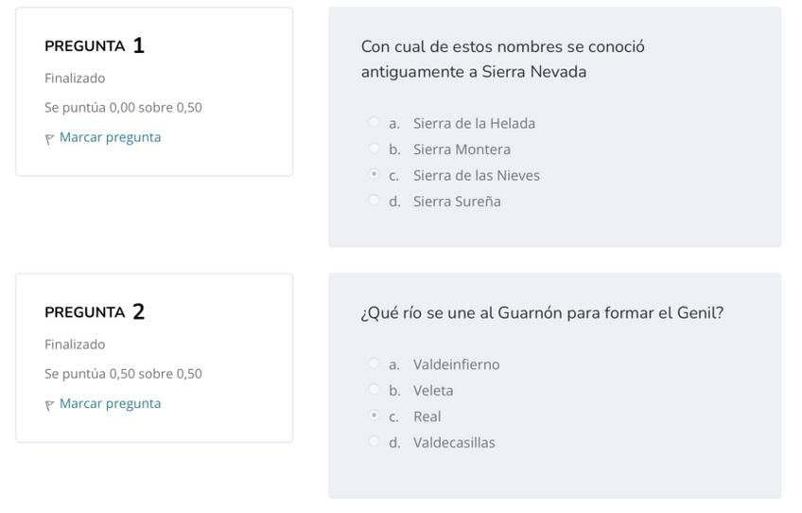The height and width of the screenshot is (513, 802).
Task: Select the Valdeinfierno radio button
Action: [x=374, y=363]
